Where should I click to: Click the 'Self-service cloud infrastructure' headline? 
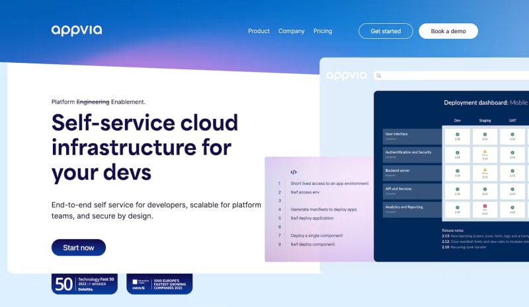[145, 147]
